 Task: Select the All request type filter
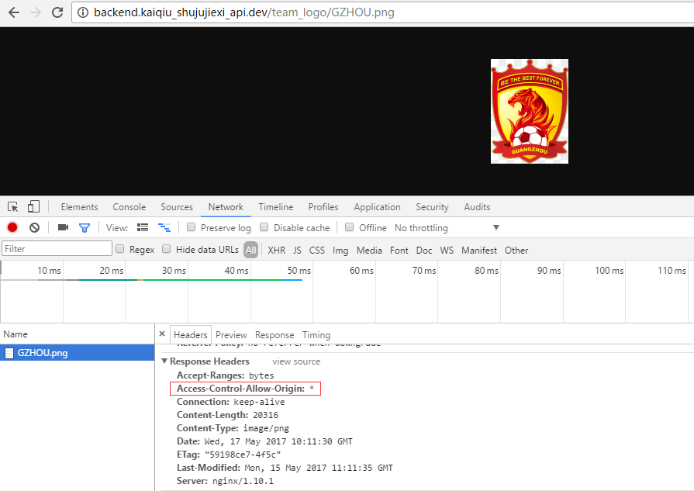[x=251, y=250]
